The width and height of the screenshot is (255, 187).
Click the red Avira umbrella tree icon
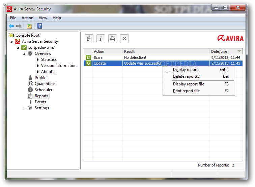(x=18, y=41)
